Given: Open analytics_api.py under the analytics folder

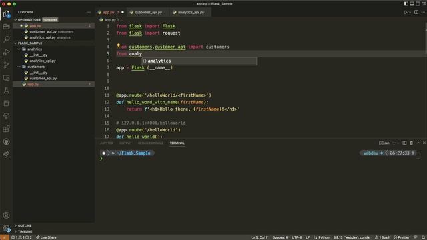Looking at the screenshot, I should [x=54, y=61].
